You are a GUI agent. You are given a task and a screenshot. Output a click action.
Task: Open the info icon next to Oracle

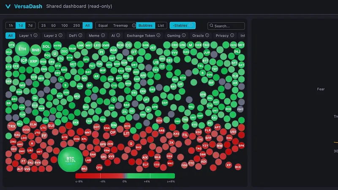click(x=207, y=35)
